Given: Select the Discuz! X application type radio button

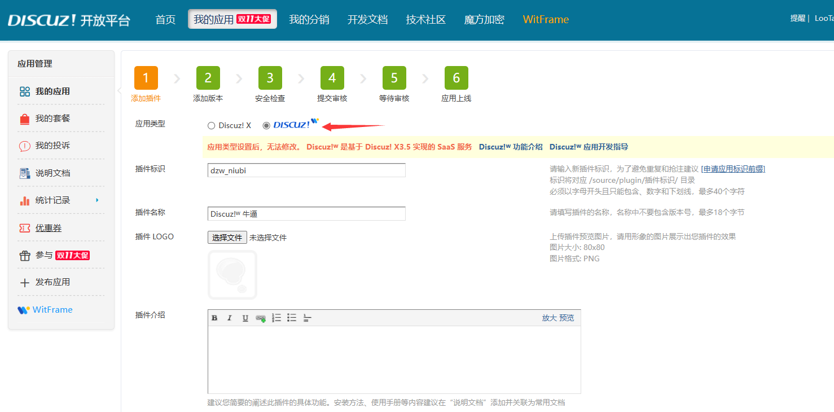Looking at the screenshot, I should coord(212,125).
